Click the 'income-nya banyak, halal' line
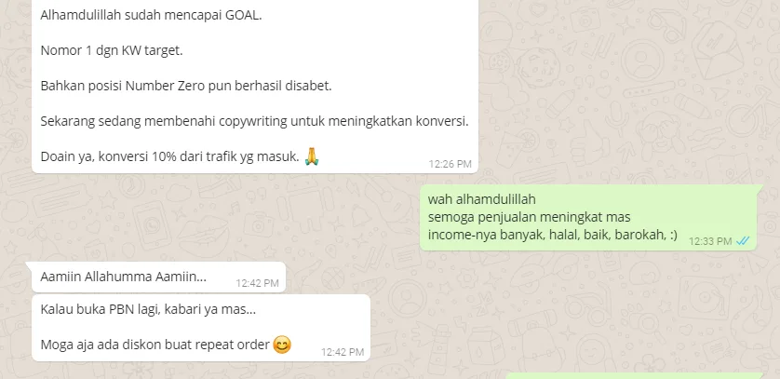This screenshot has width=780, height=379. pyautogui.click(x=552, y=235)
